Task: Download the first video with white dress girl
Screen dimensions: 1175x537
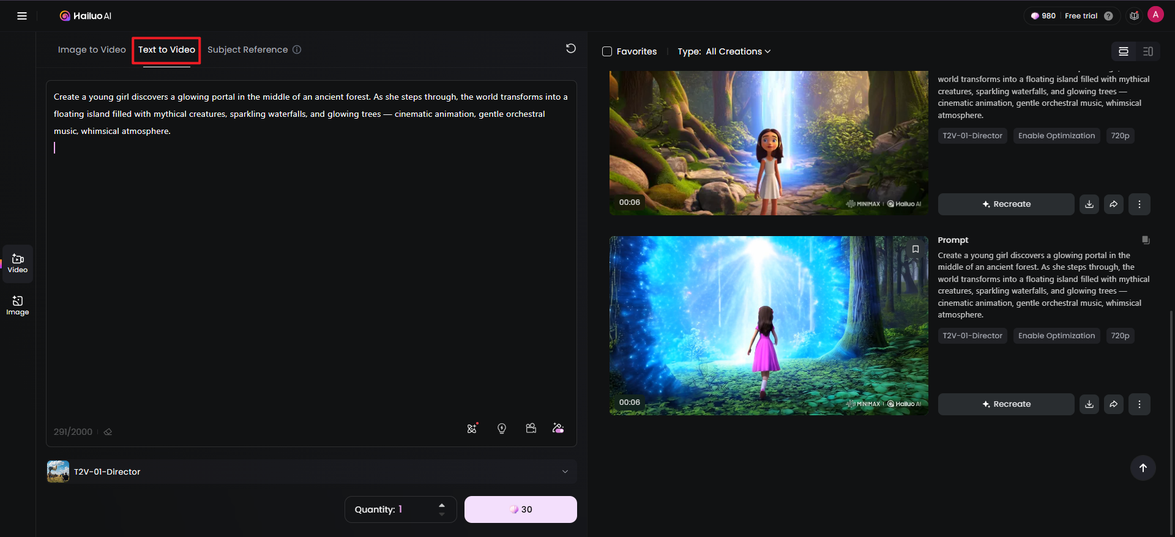Action: point(1089,204)
